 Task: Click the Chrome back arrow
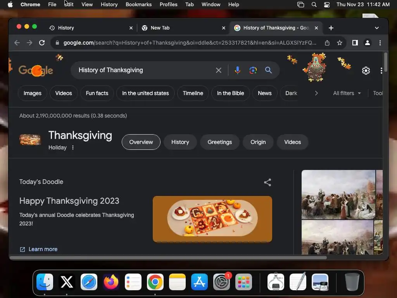pos(17,43)
